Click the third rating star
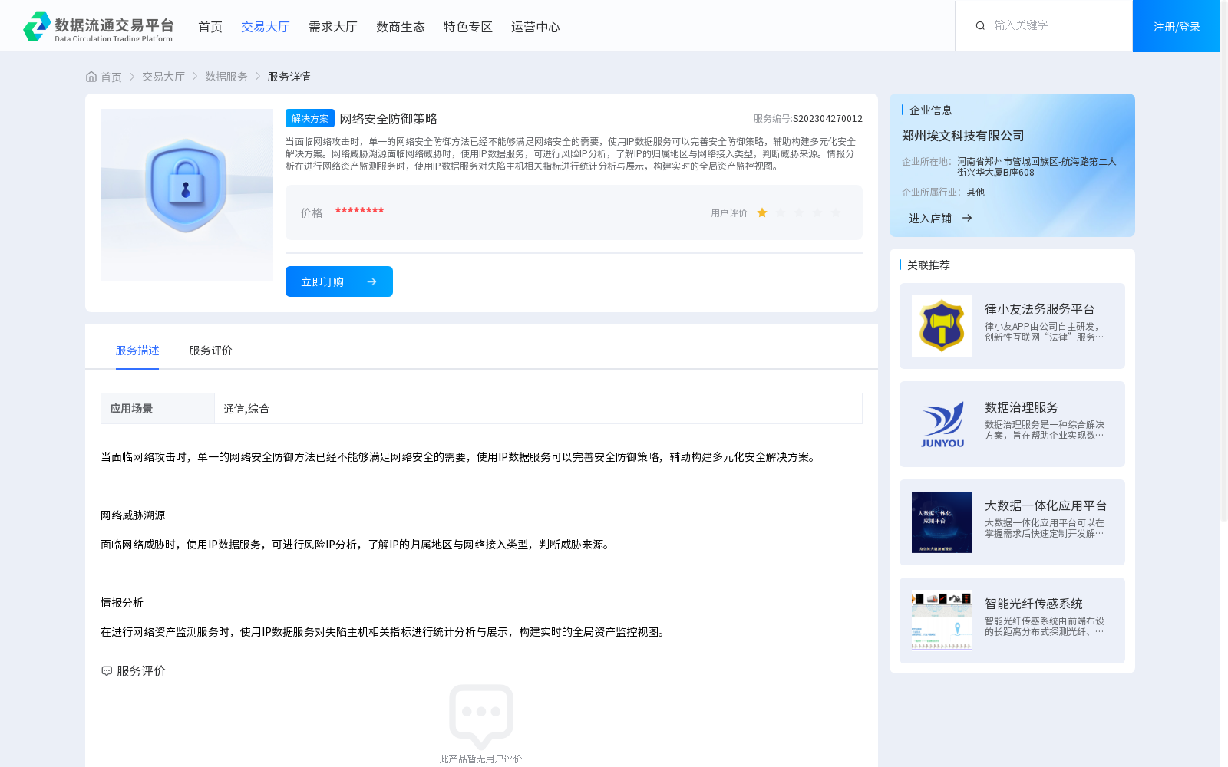1228x767 pixels. coord(799,212)
